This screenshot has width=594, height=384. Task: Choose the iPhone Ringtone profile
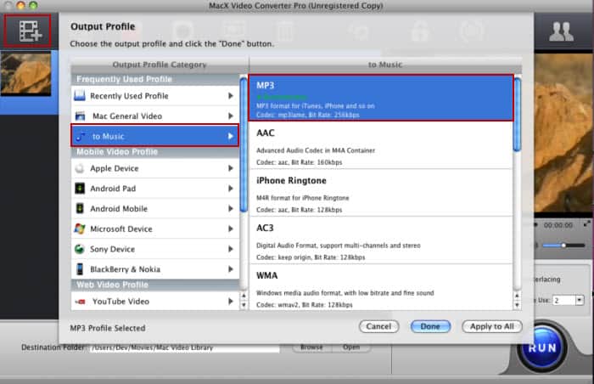coord(381,193)
